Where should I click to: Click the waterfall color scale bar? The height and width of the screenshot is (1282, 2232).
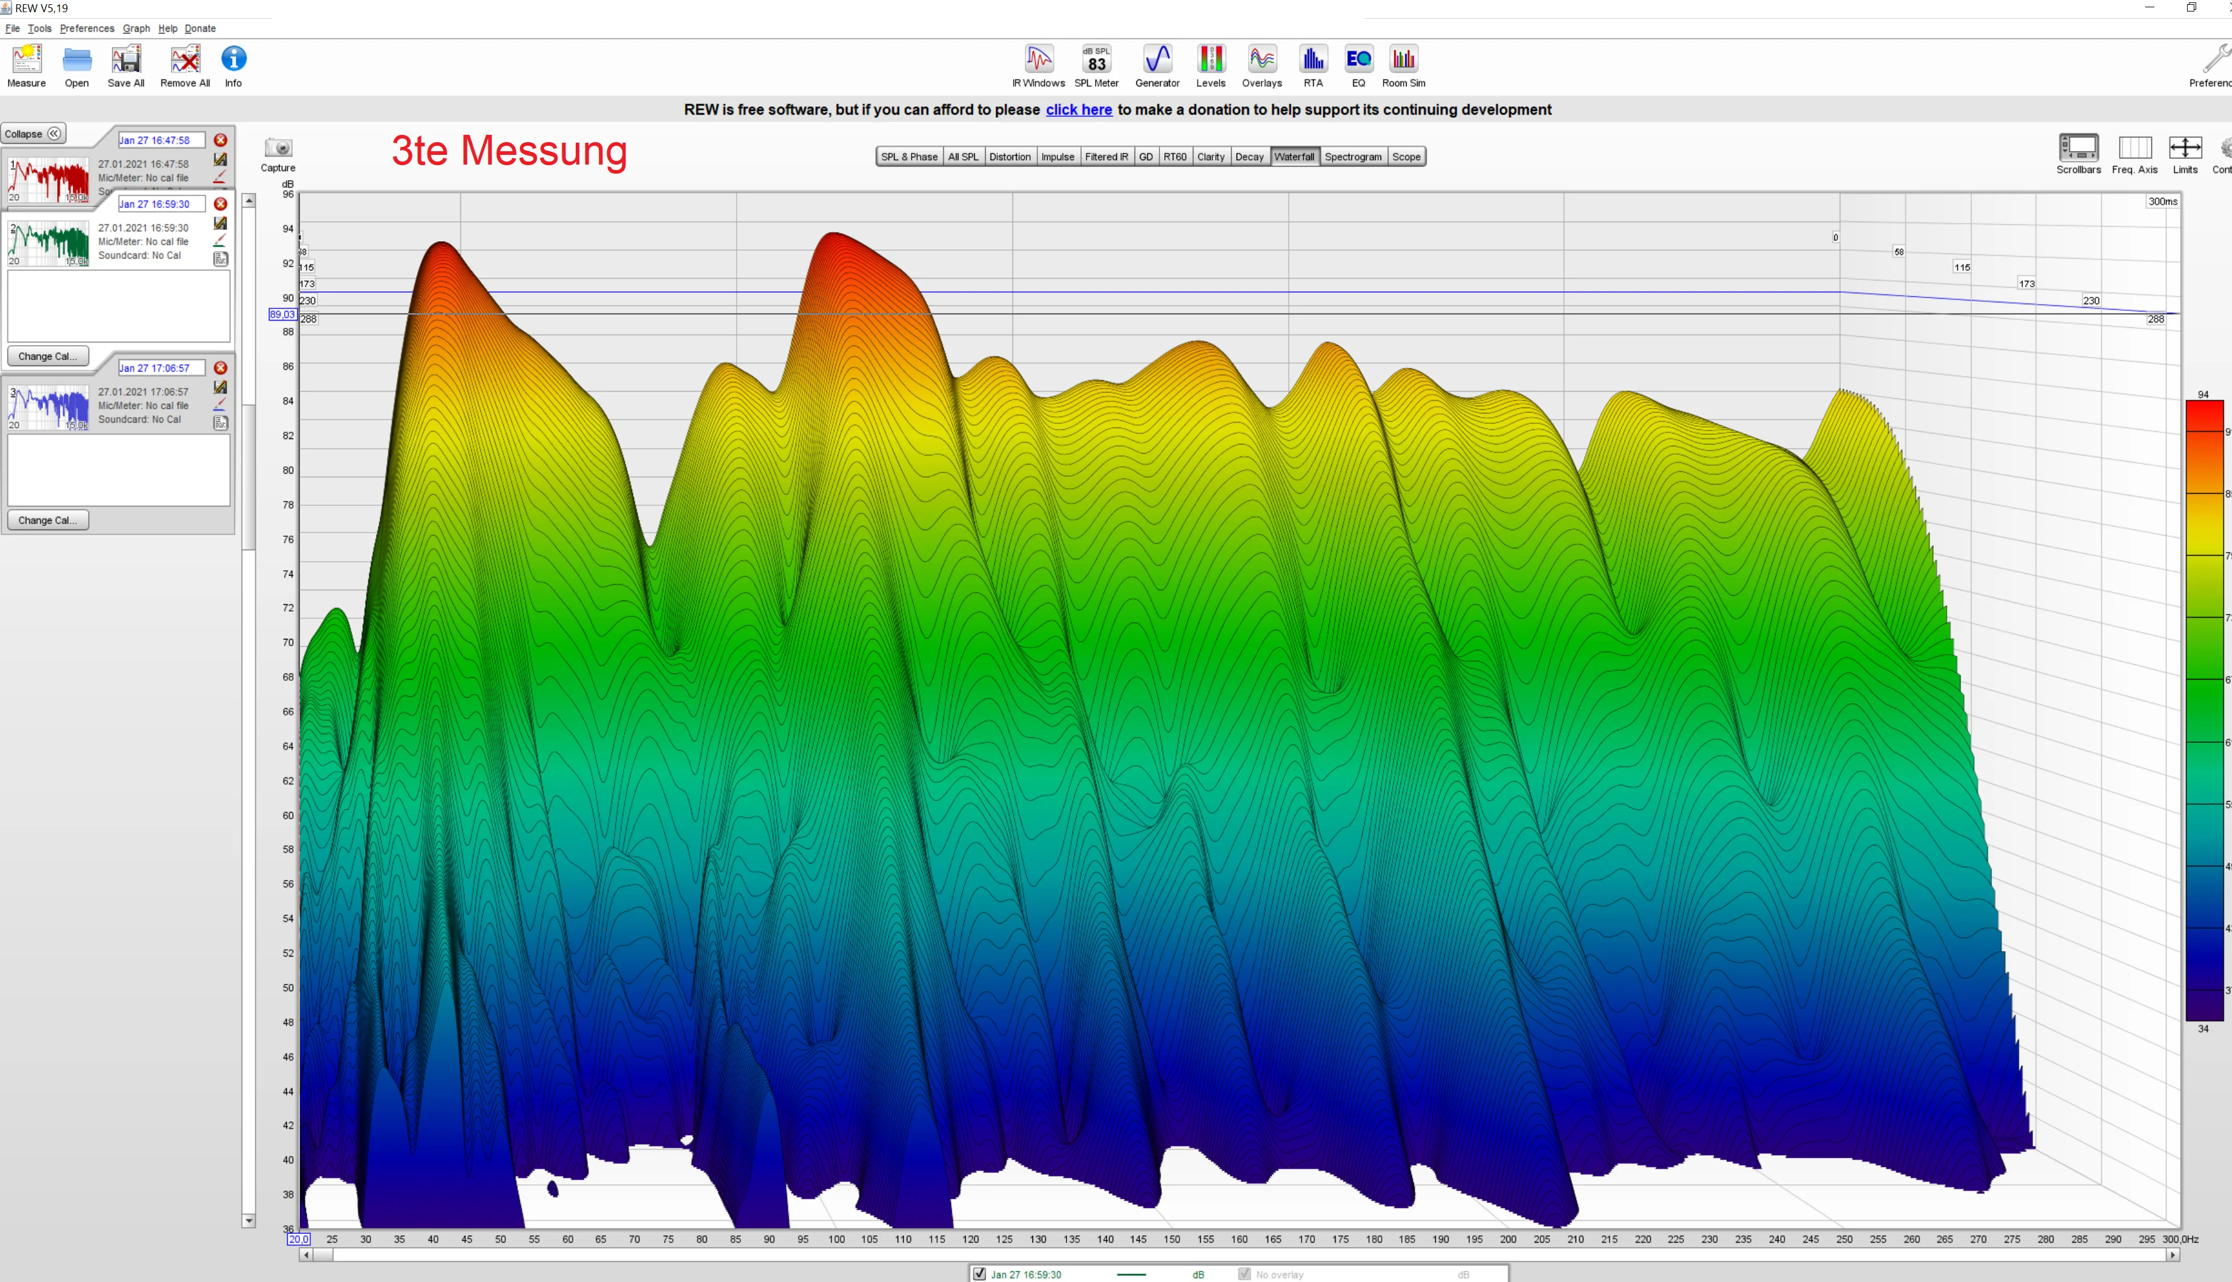2204,710
